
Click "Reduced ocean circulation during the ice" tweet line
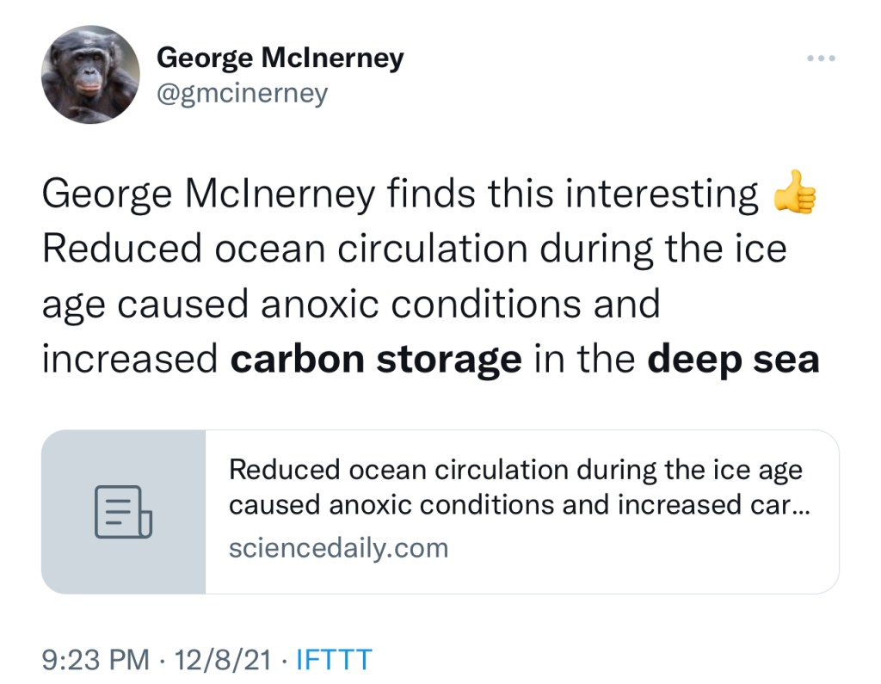coord(414,250)
